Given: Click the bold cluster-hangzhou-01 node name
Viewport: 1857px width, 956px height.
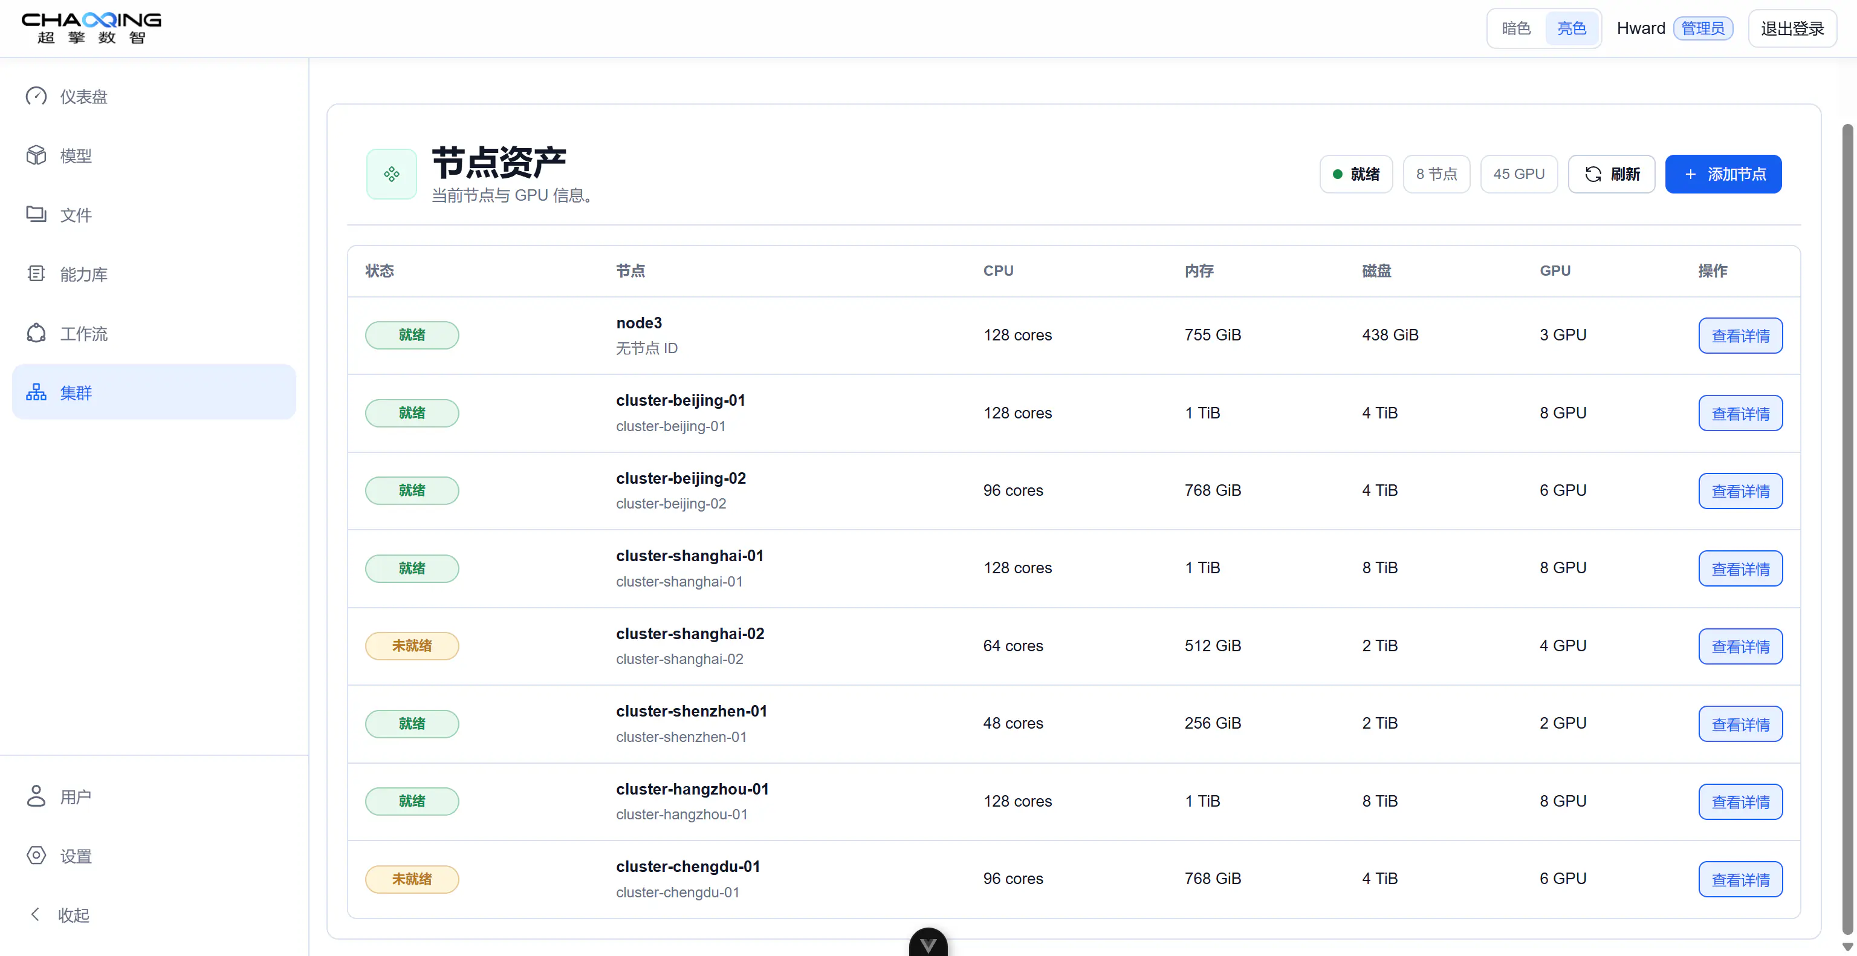Looking at the screenshot, I should [x=692, y=789].
